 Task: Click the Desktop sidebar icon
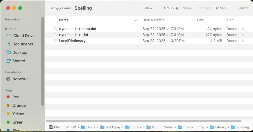[8, 52]
